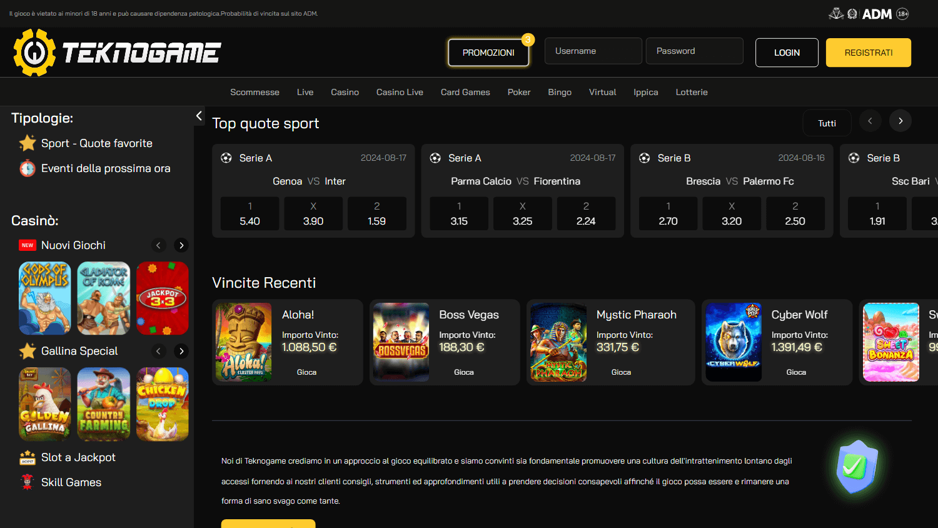Viewport: 938px width, 528px height.
Task: Collapse the left sidebar with the arrow
Action: click(x=199, y=116)
